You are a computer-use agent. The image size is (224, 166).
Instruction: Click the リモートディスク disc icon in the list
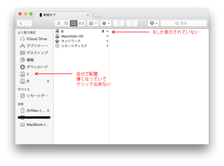(x=57, y=46)
